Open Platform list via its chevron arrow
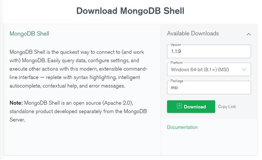Screen dimensions: 262x160 pyautogui.click(x=245, y=70)
